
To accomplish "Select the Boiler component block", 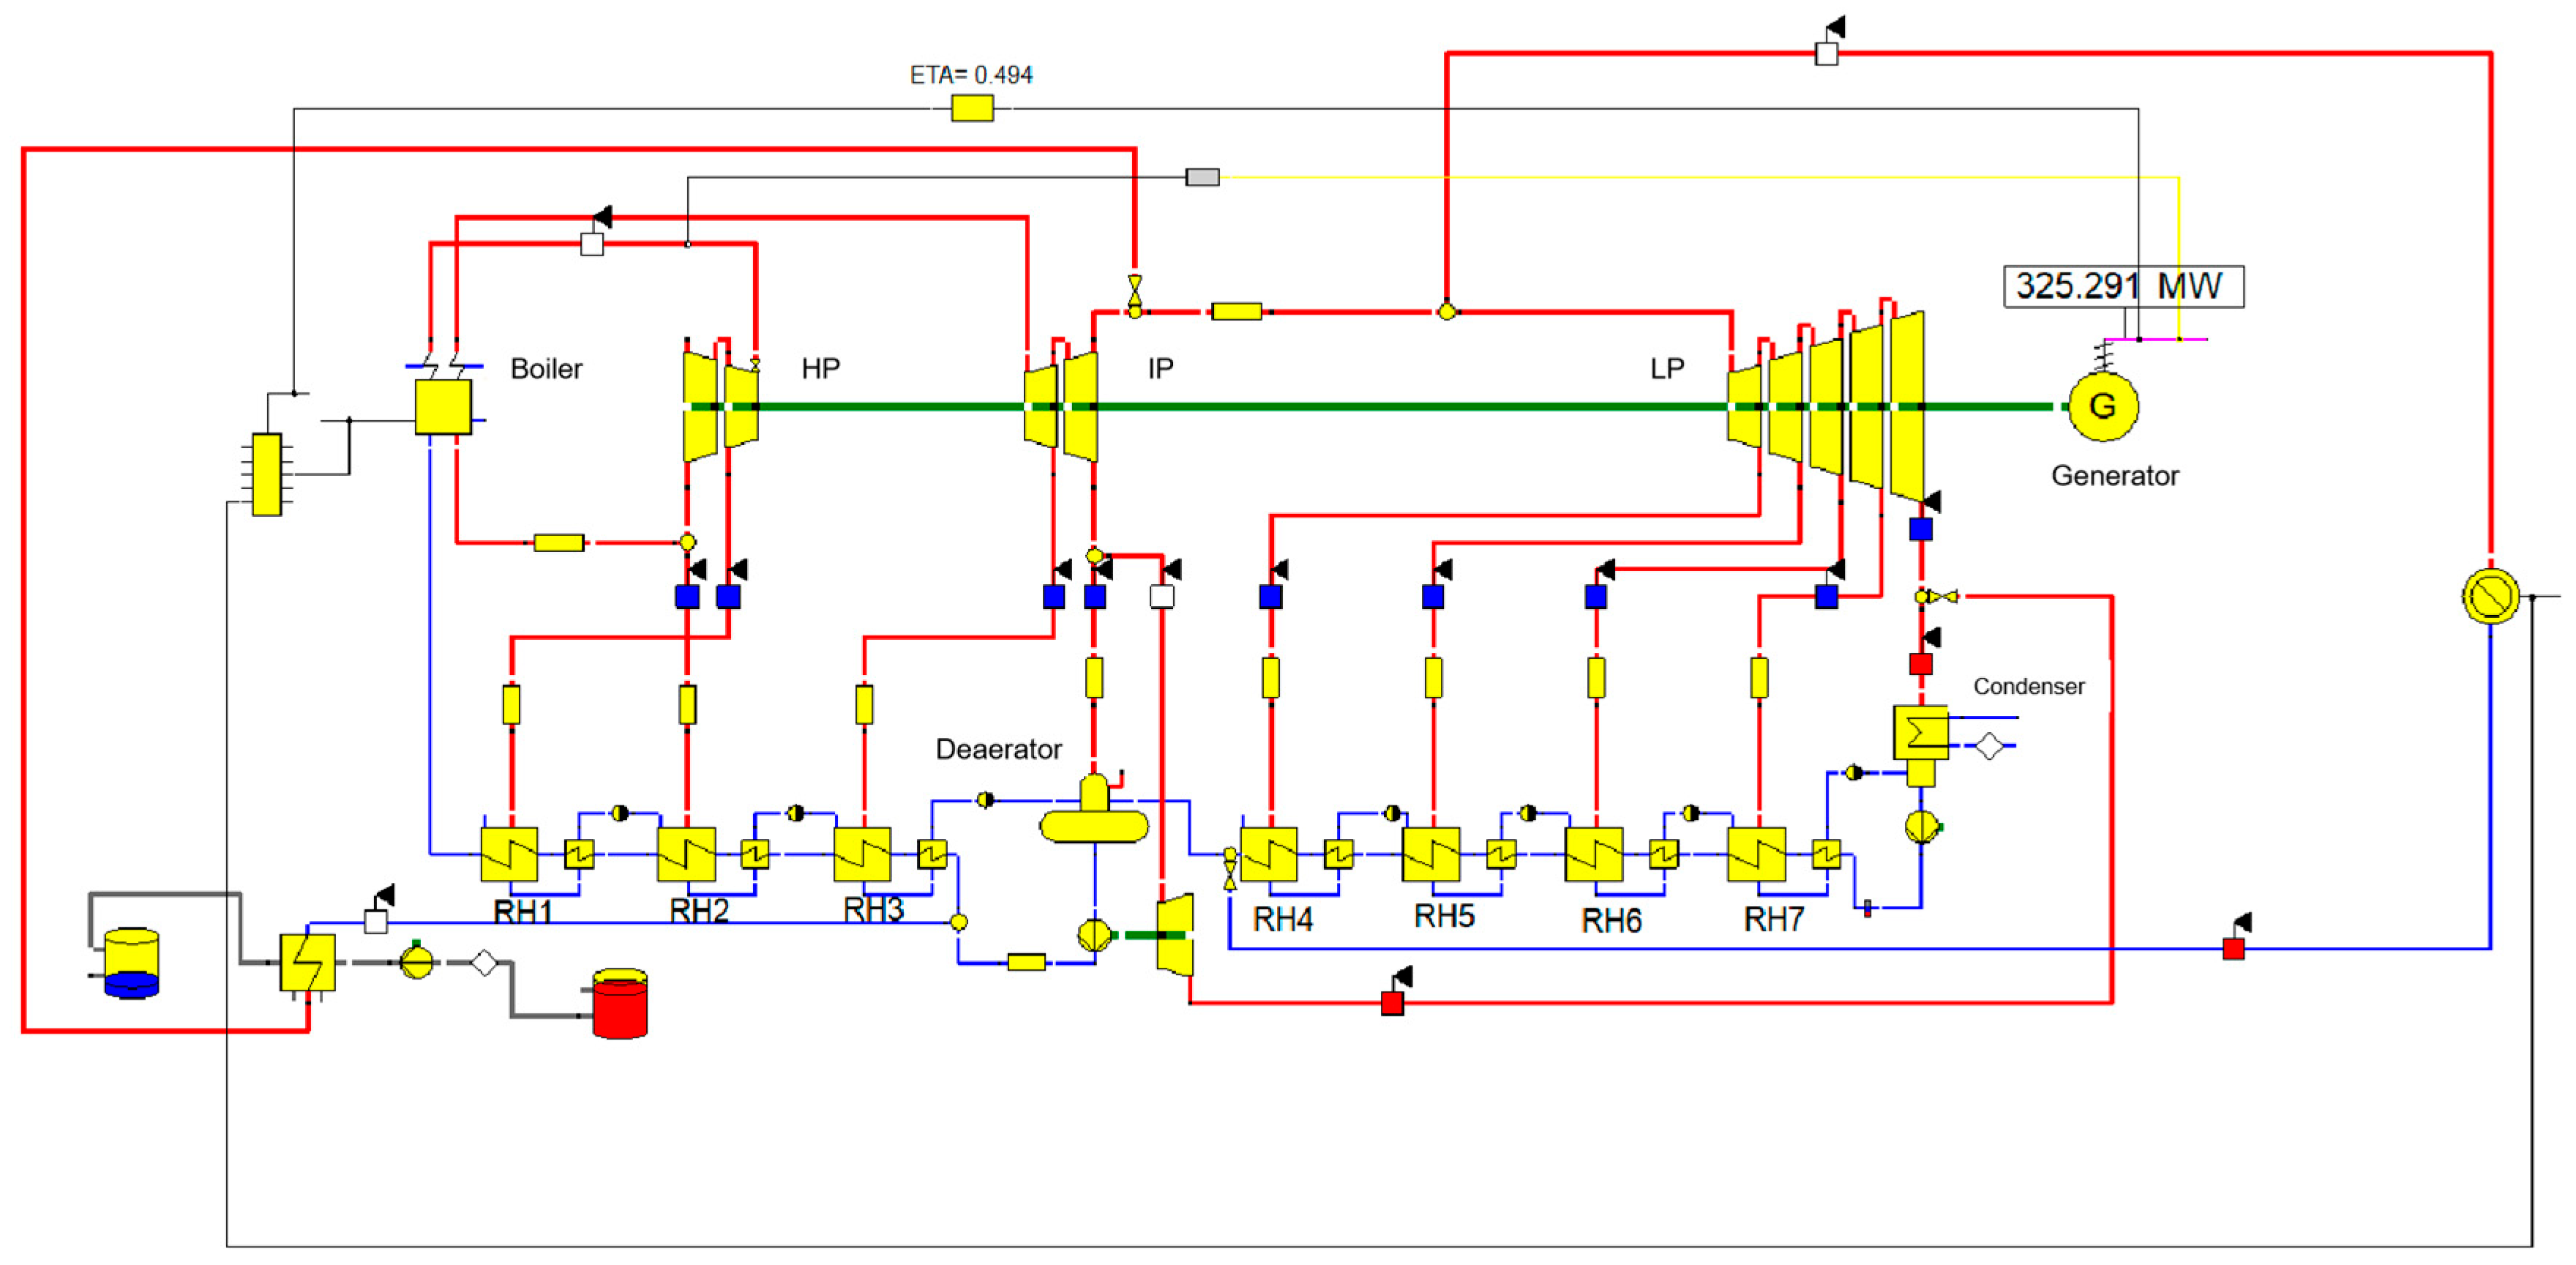I will [443, 406].
